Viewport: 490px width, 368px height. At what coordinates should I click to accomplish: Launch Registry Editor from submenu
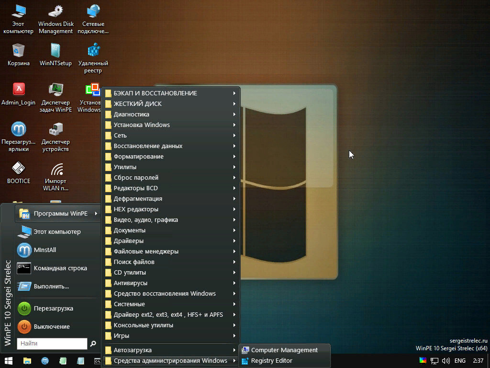(284, 360)
